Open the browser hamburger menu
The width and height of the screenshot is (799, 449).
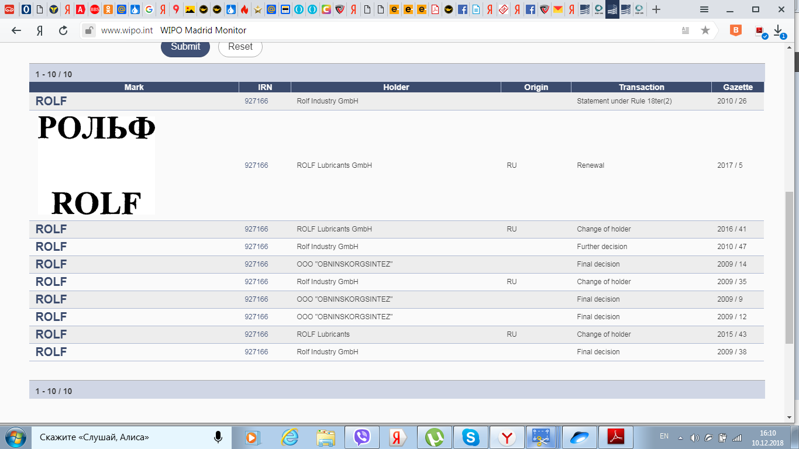(704, 9)
